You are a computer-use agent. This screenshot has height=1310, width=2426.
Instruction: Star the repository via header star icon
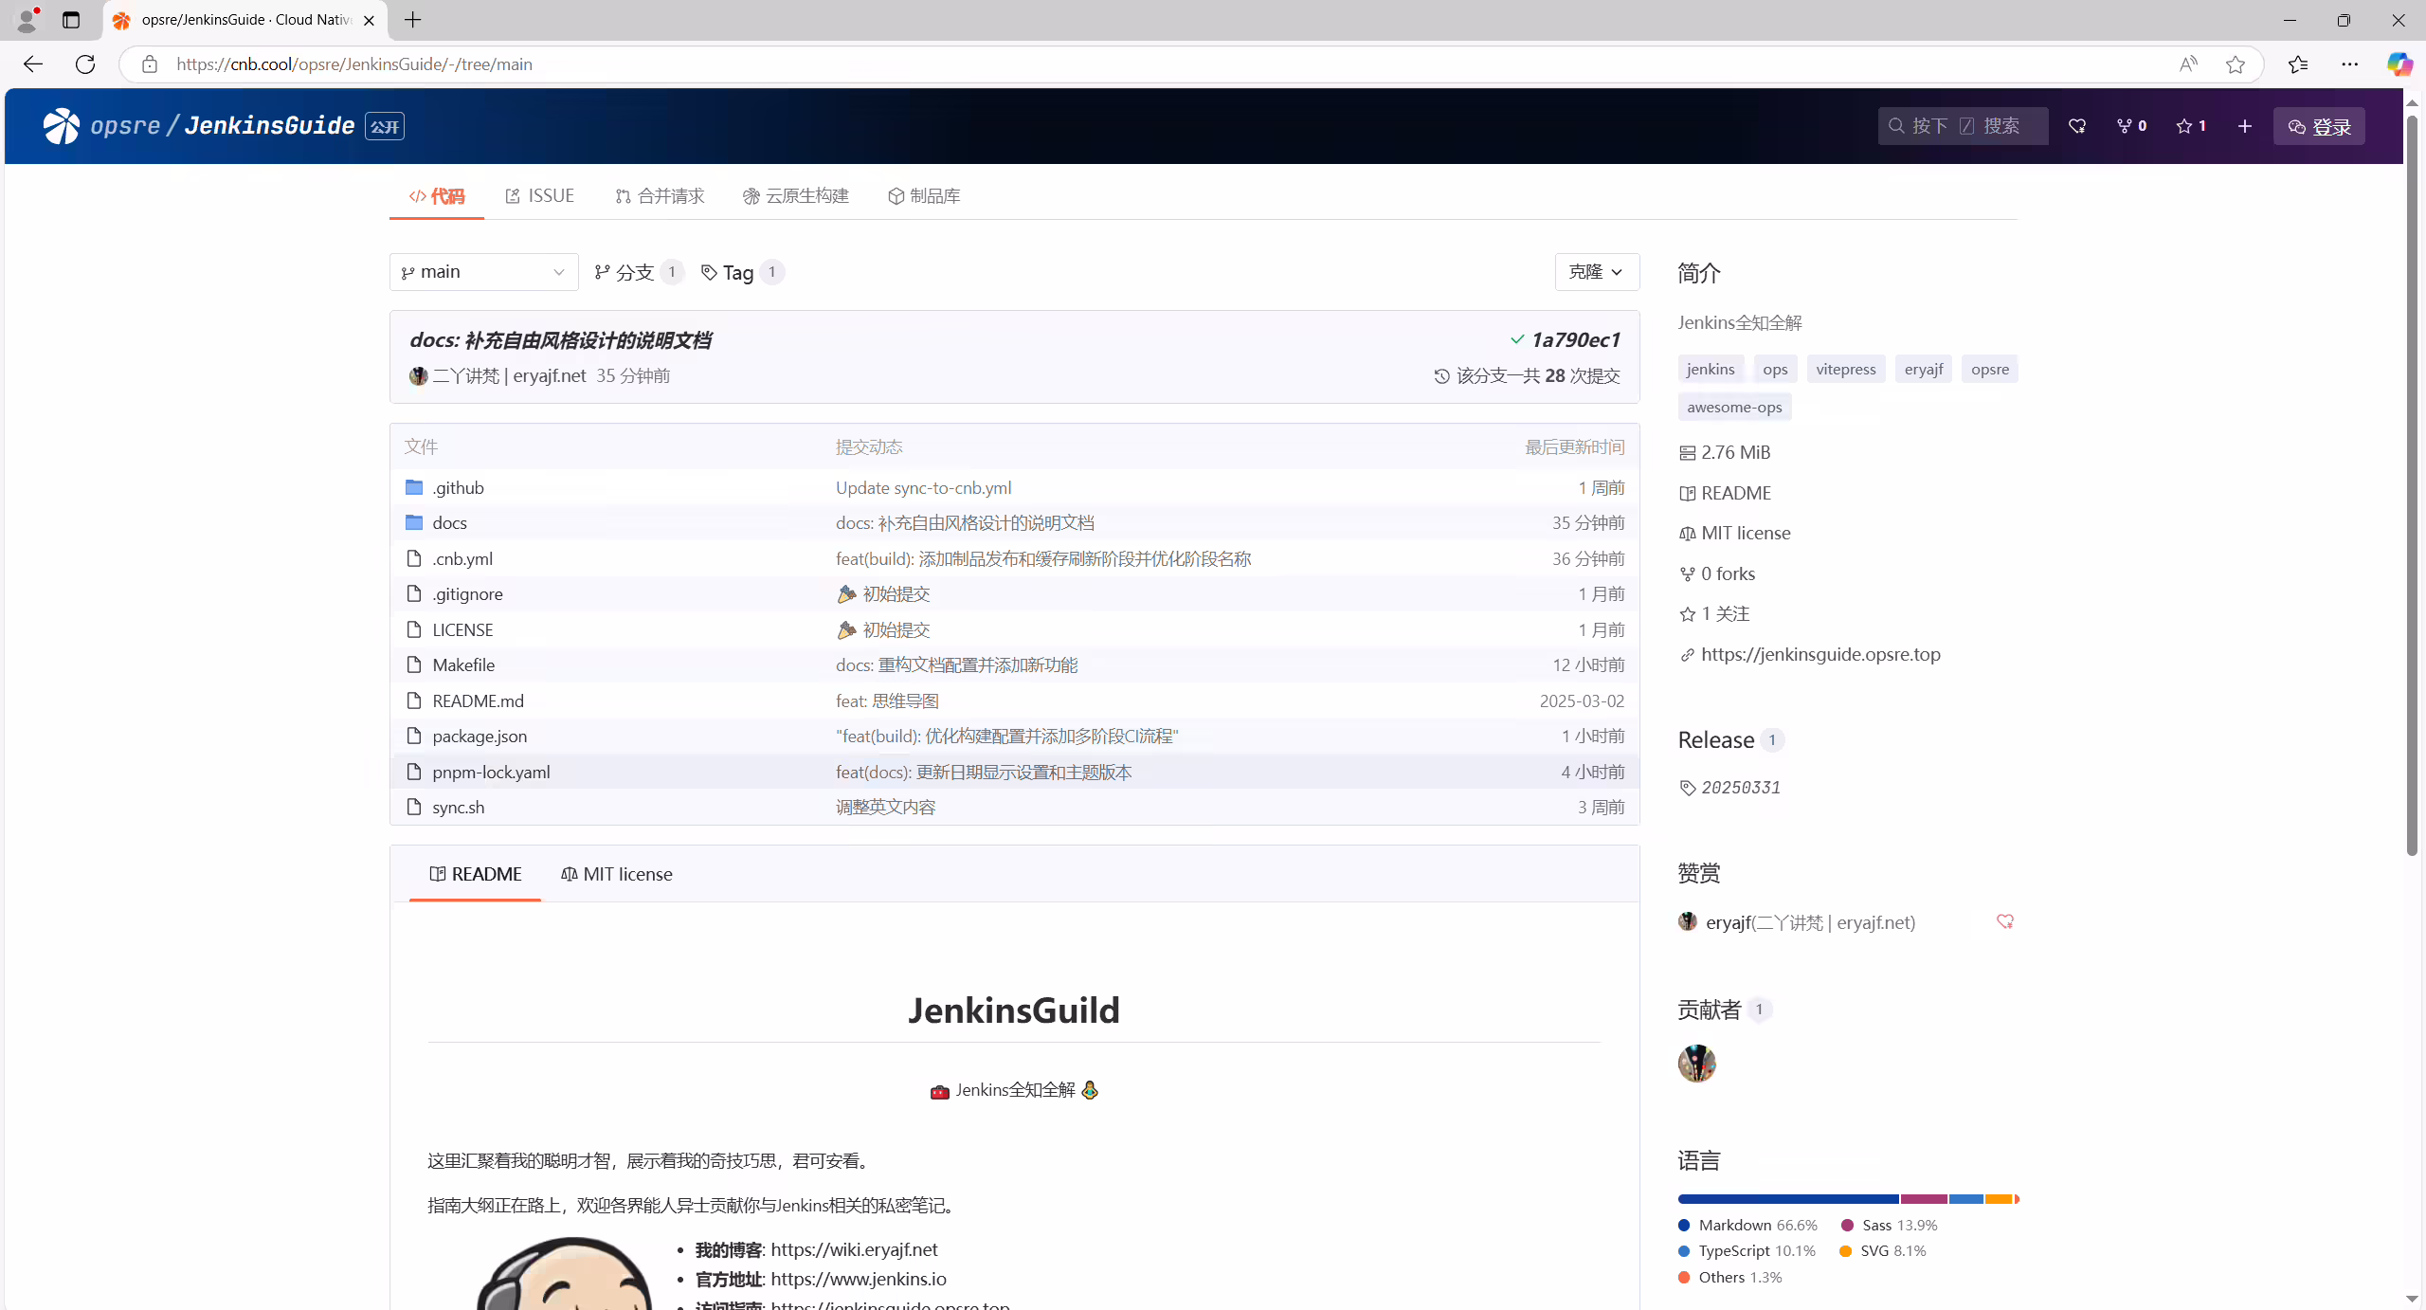tap(2191, 126)
